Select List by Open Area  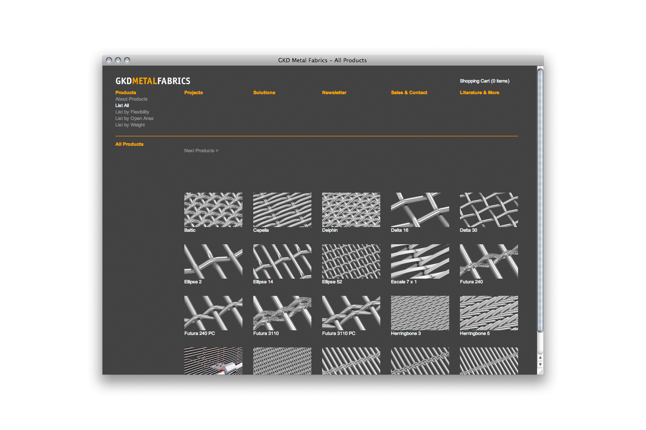pyautogui.click(x=134, y=118)
